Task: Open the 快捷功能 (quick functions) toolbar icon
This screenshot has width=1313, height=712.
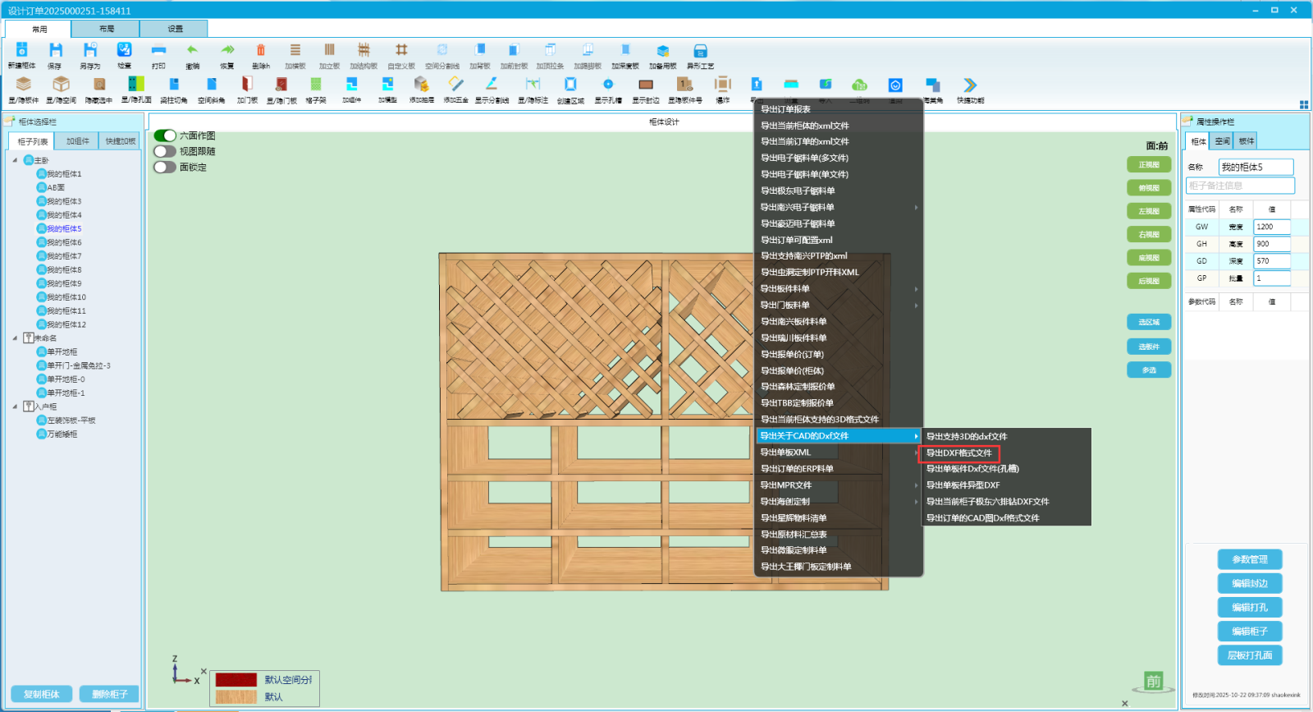Action: [970, 85]
